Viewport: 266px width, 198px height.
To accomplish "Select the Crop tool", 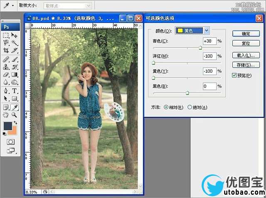I will click(x=6, y=50).
